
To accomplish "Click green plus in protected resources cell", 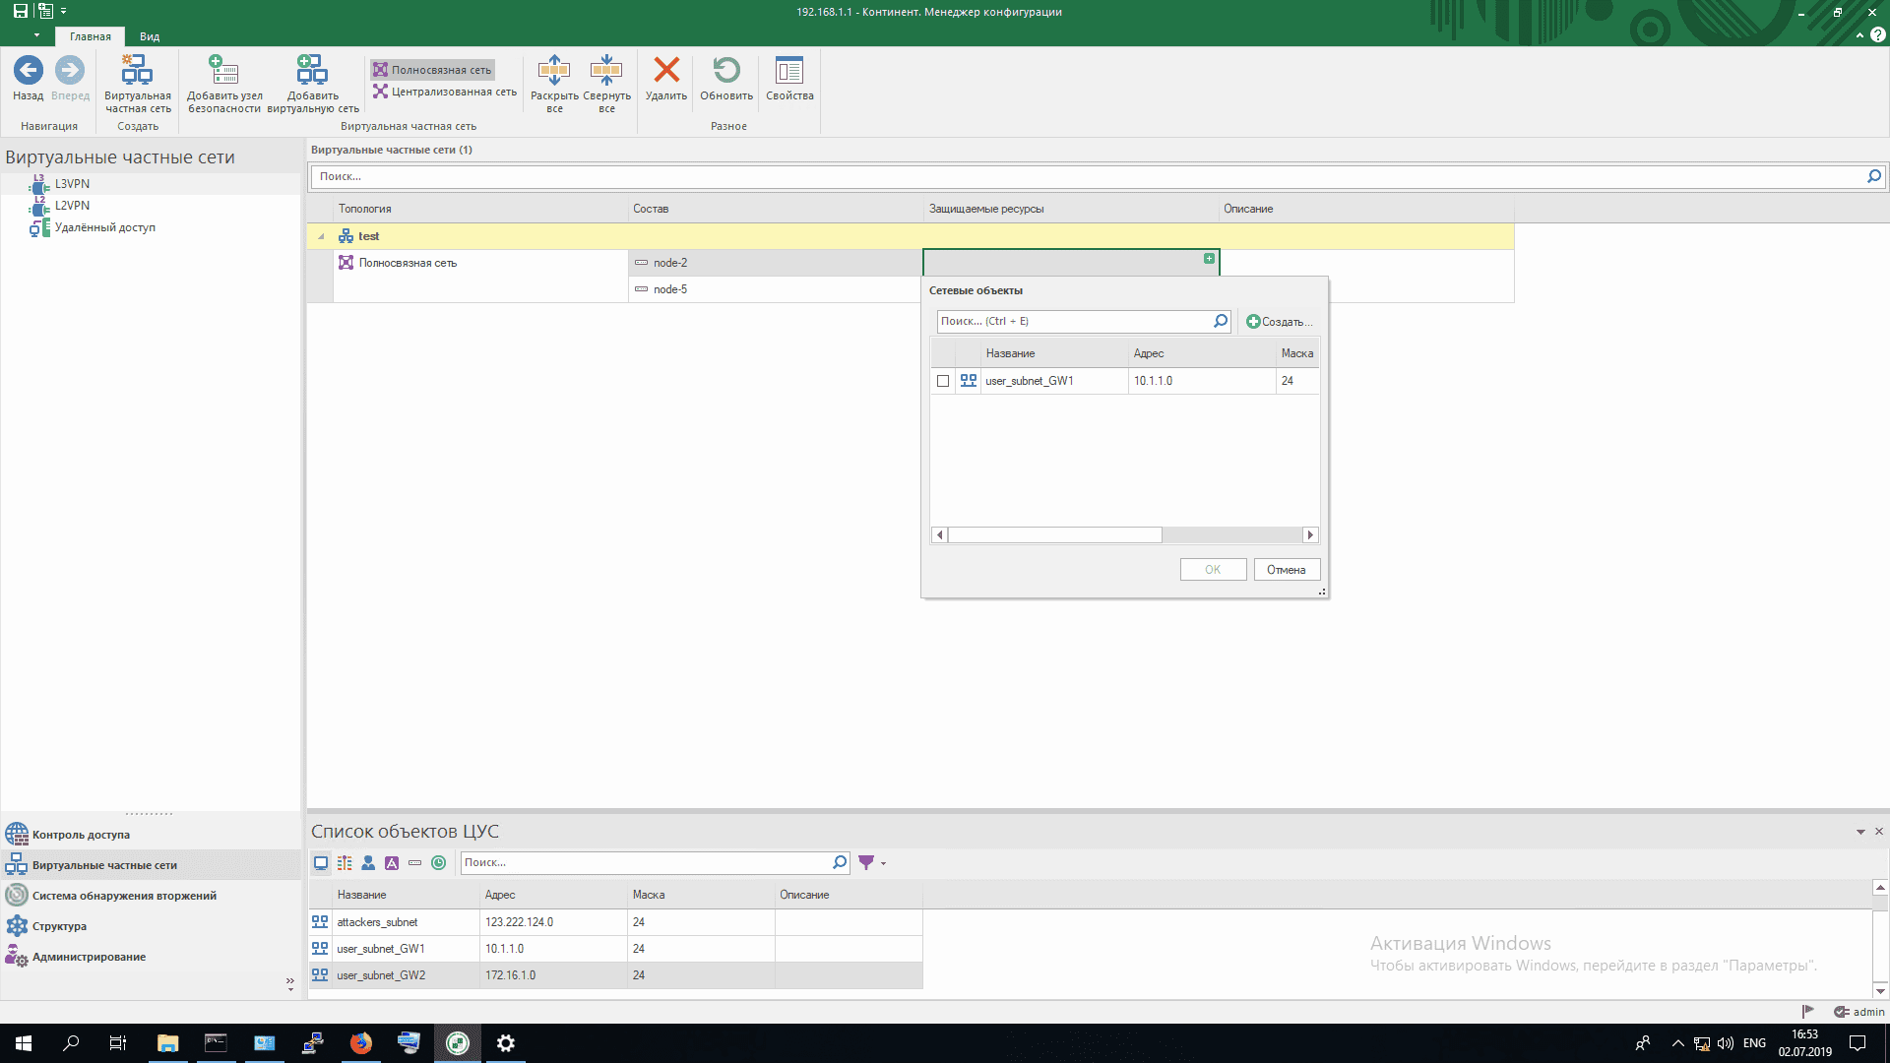I will [1209, 259].
